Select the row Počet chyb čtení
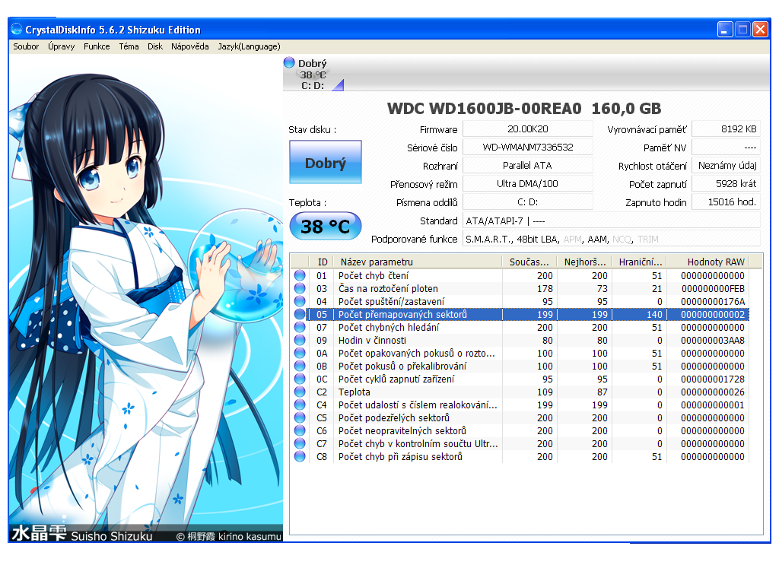 tap(520, 275)
